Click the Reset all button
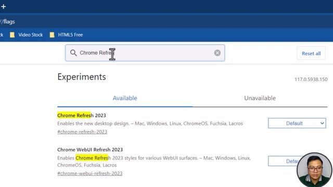Image resolution: width=333 pixels, height=187 pixels. [x=311, y=54]
